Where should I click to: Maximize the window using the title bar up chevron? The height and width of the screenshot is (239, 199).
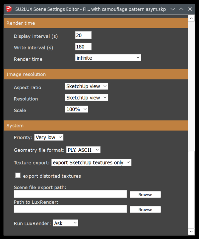tap(181, 9)
